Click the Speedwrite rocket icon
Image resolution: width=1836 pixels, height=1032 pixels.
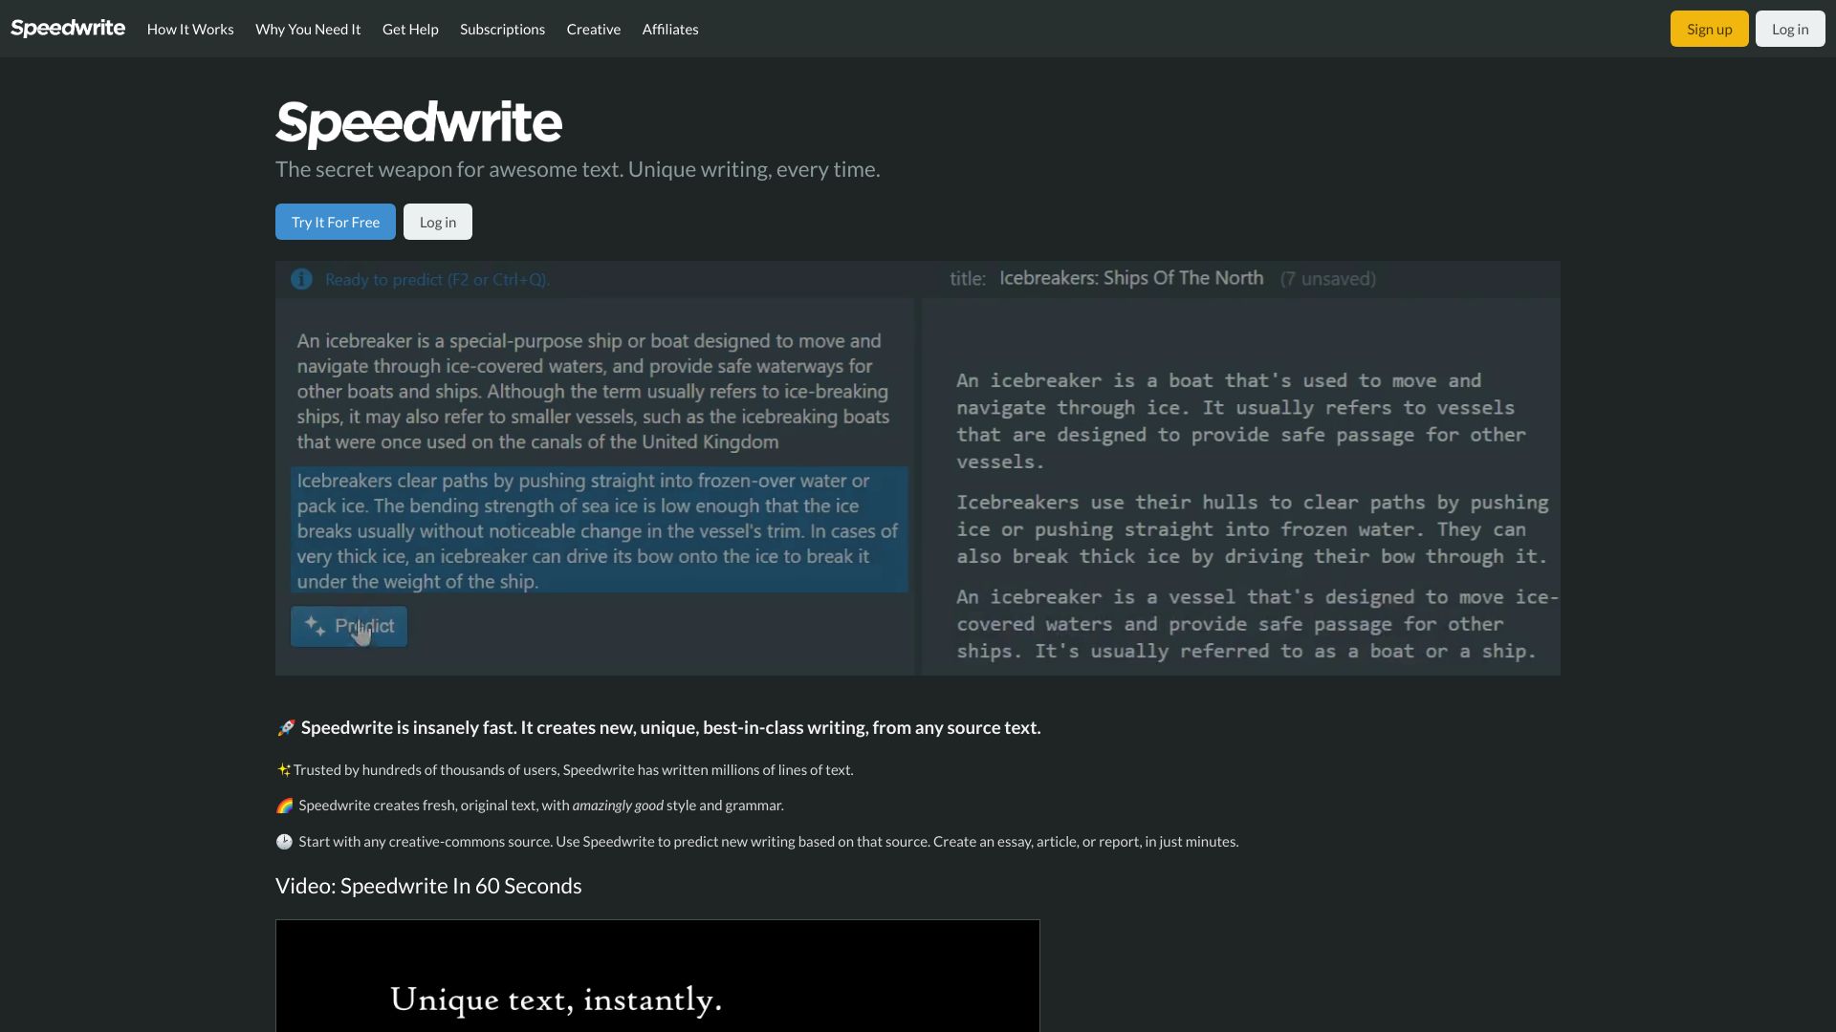coord(284,727)
